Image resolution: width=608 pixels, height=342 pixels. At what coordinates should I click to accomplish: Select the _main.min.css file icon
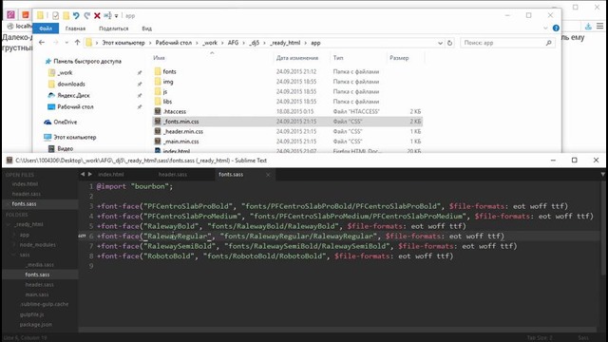(x=158, y=142)
